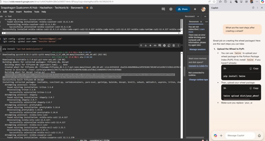The image size is (265, 141).
Task: Click the second output vertical scrollbar
Action: click(182, 95)
